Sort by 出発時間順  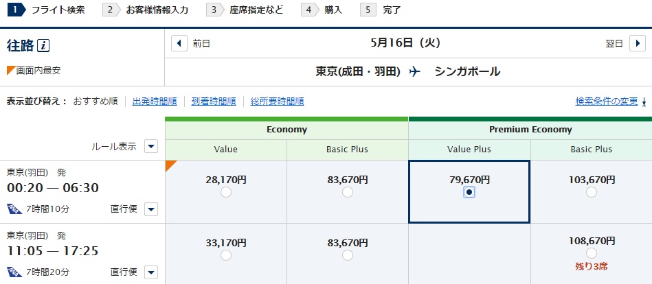(x=155, y=102)
